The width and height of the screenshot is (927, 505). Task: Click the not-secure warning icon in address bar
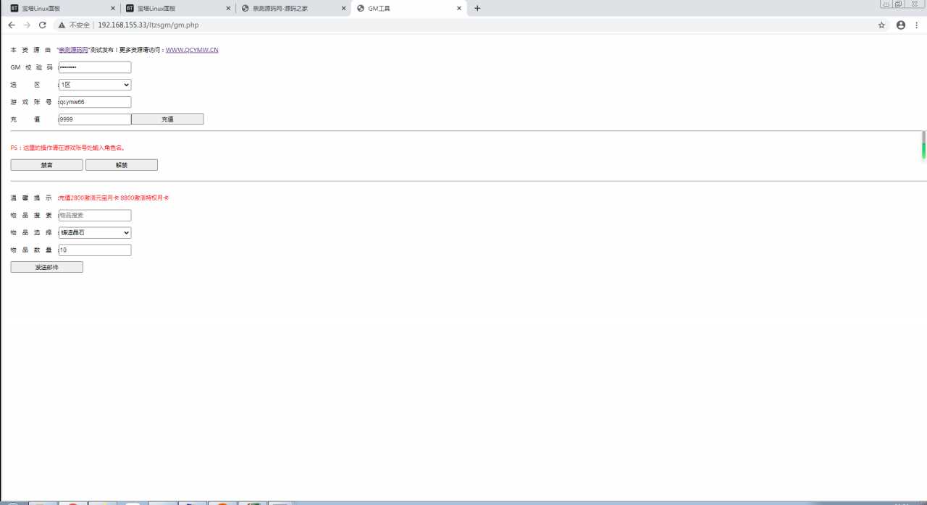[x=62, y=25]
